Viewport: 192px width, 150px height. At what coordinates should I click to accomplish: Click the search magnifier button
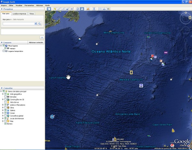coord(40,24)
